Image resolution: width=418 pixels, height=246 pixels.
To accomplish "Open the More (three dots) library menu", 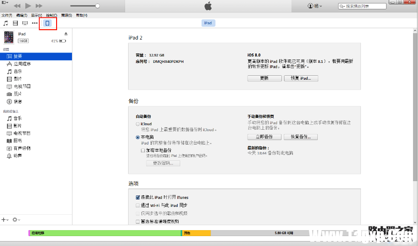I will pyautogui.click(x=35, y=23).
